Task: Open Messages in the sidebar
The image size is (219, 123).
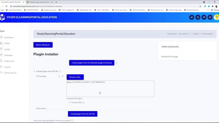Action: [8, 55]
